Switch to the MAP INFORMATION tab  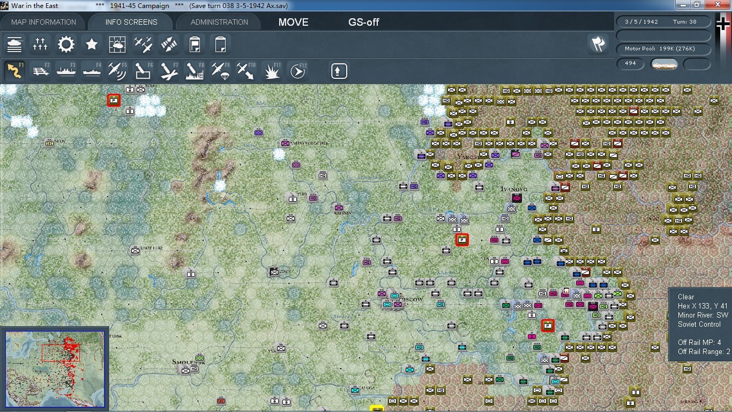pos(44,22)
